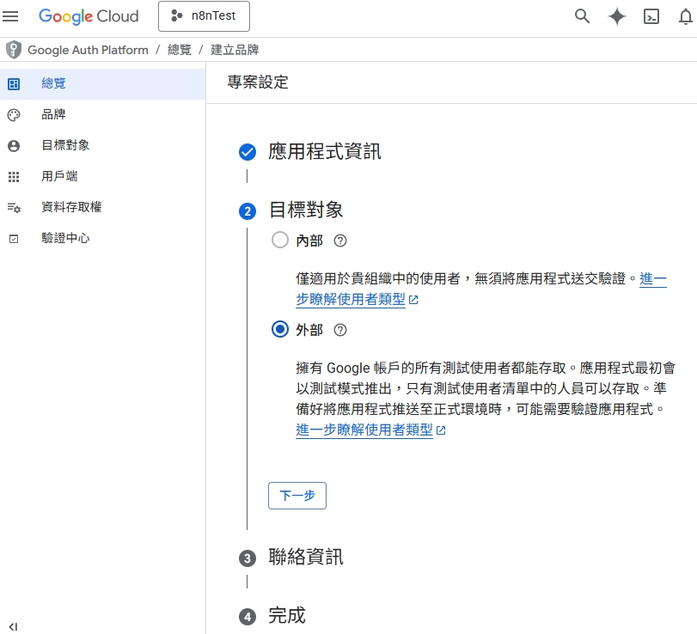Click the 品牌 palette icon
The width and height of the screenshot is (697, 634).
coord(14,115)
